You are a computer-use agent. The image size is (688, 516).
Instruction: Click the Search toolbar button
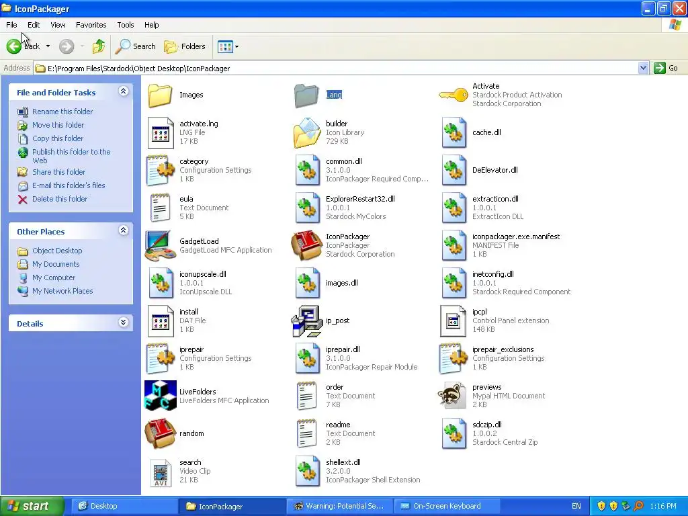[135, 46]
